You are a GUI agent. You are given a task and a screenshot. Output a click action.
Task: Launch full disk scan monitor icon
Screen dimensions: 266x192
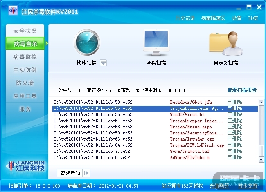point(156,43)
